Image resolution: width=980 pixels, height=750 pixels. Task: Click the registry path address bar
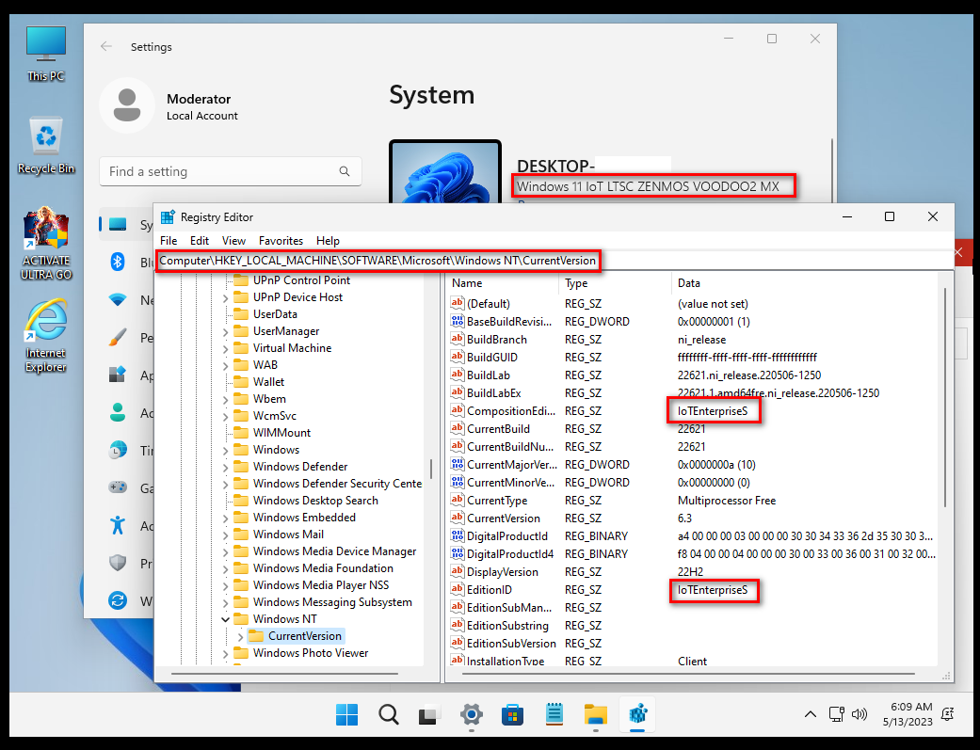click(554, 261)
